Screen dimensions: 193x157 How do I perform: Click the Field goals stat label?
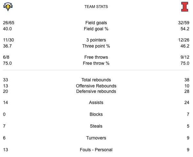tap(96, 23)
